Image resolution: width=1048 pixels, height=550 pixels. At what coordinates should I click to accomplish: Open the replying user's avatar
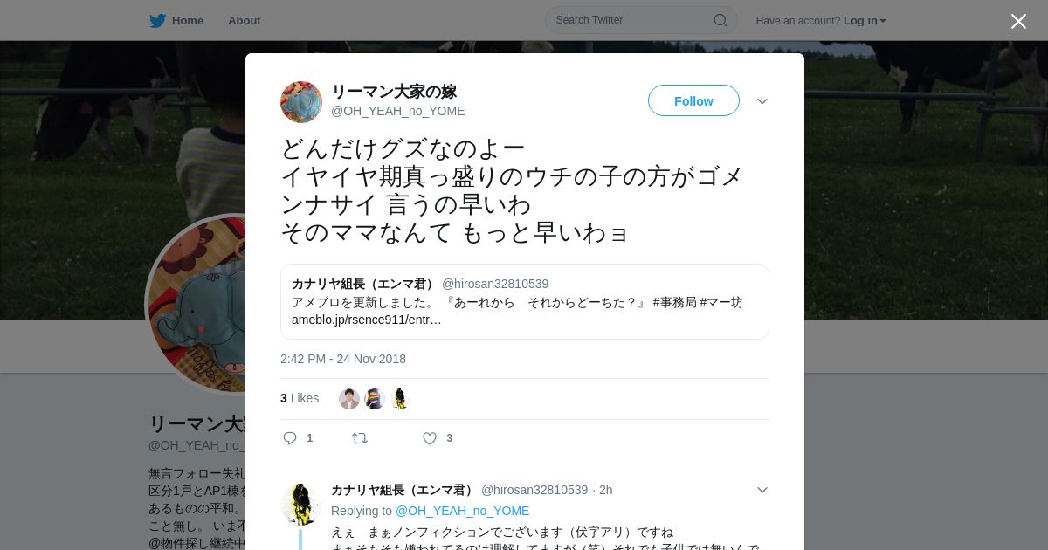[301, 505]
